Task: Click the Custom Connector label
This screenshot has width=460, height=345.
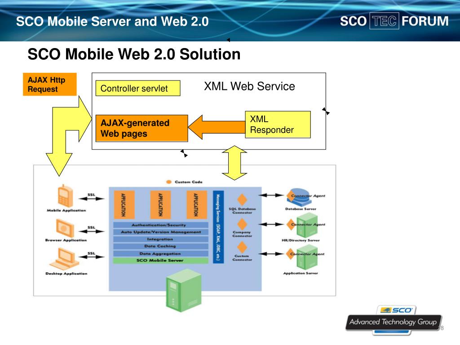Action: click(x=242, y=258)
